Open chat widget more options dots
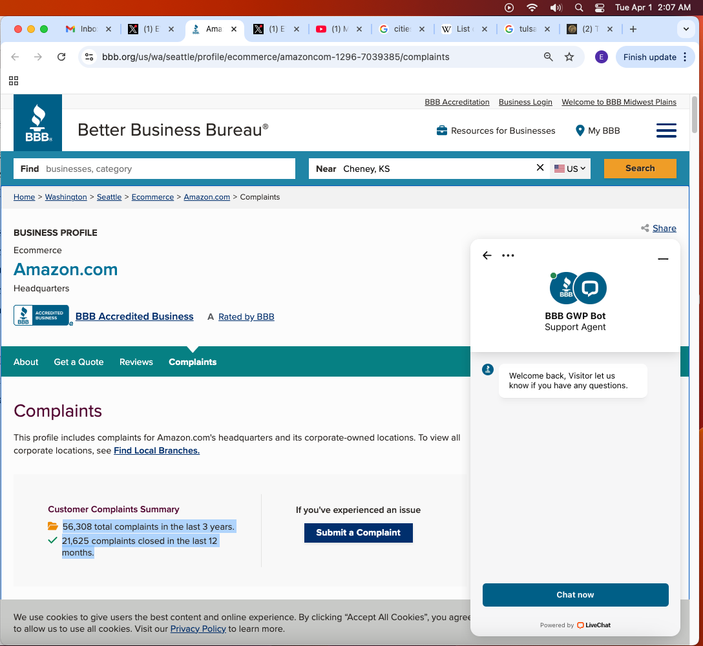Screen dimensions: 703x646 [x=508, y=256]
